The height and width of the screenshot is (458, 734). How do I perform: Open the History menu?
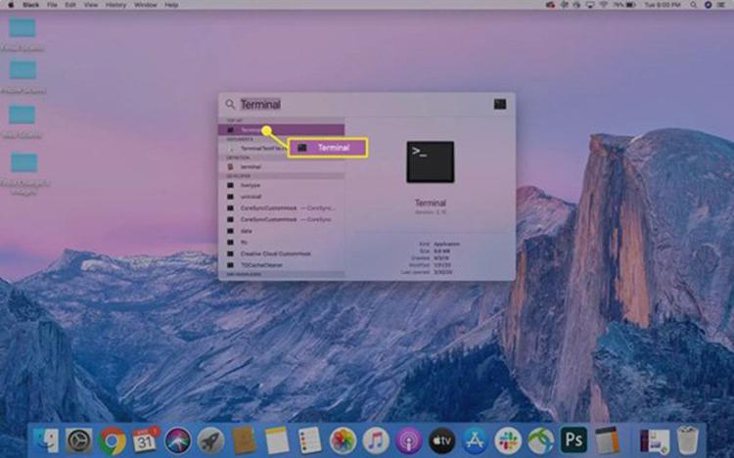(115, 5)
